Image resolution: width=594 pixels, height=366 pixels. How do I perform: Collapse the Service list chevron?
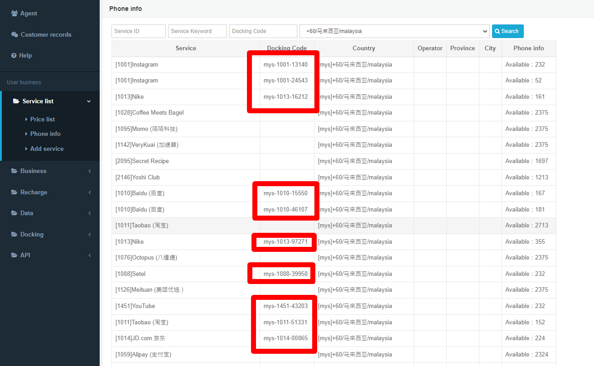point(89,101)
